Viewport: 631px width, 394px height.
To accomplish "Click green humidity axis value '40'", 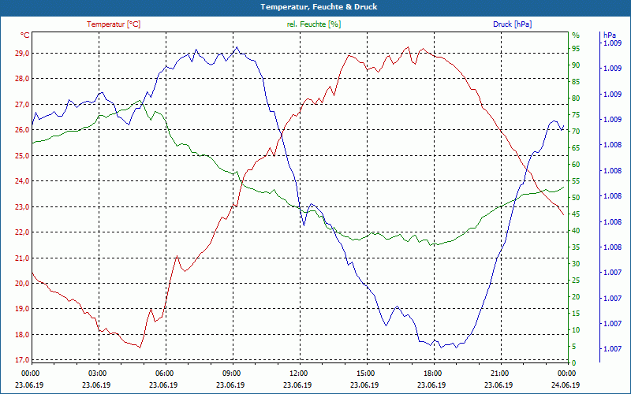I will 576,231.
